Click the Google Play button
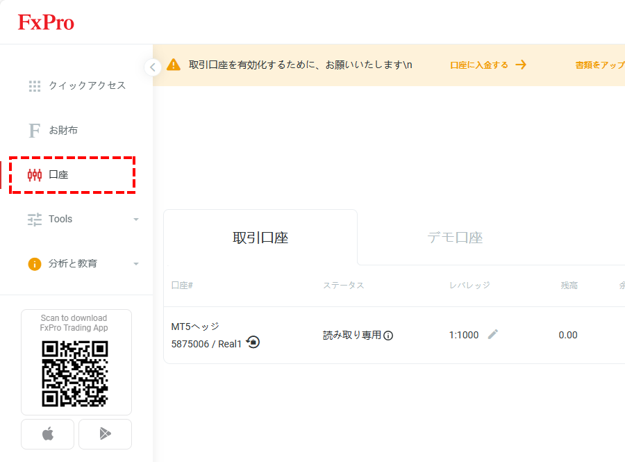Screen dimensions: 625x462 tap(106, 434)
